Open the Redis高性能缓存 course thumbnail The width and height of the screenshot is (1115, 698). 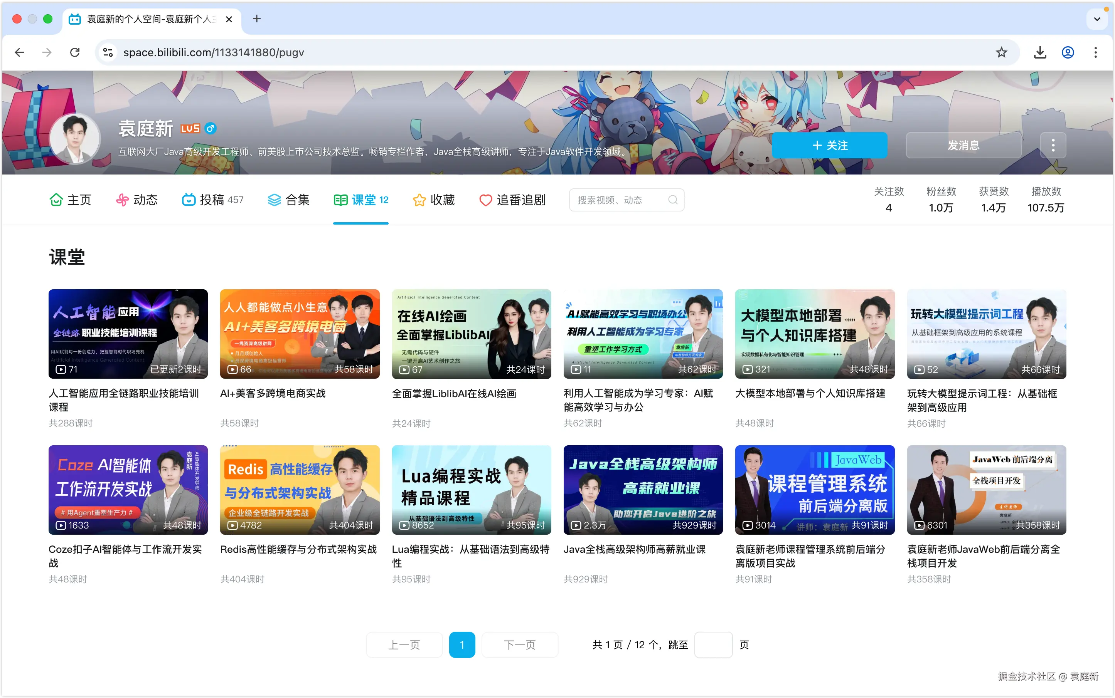point(300,490)
